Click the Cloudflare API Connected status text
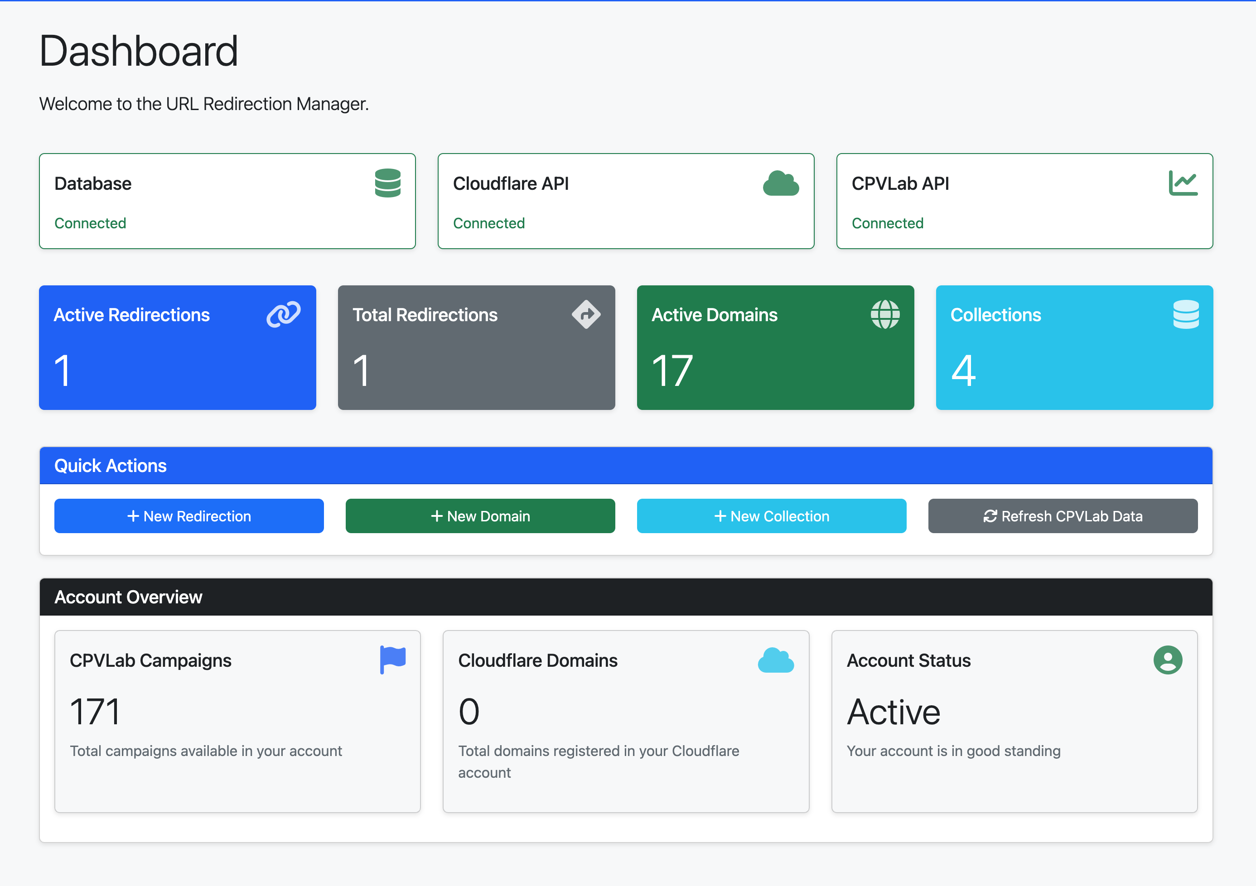 click(x=489, y=223)
